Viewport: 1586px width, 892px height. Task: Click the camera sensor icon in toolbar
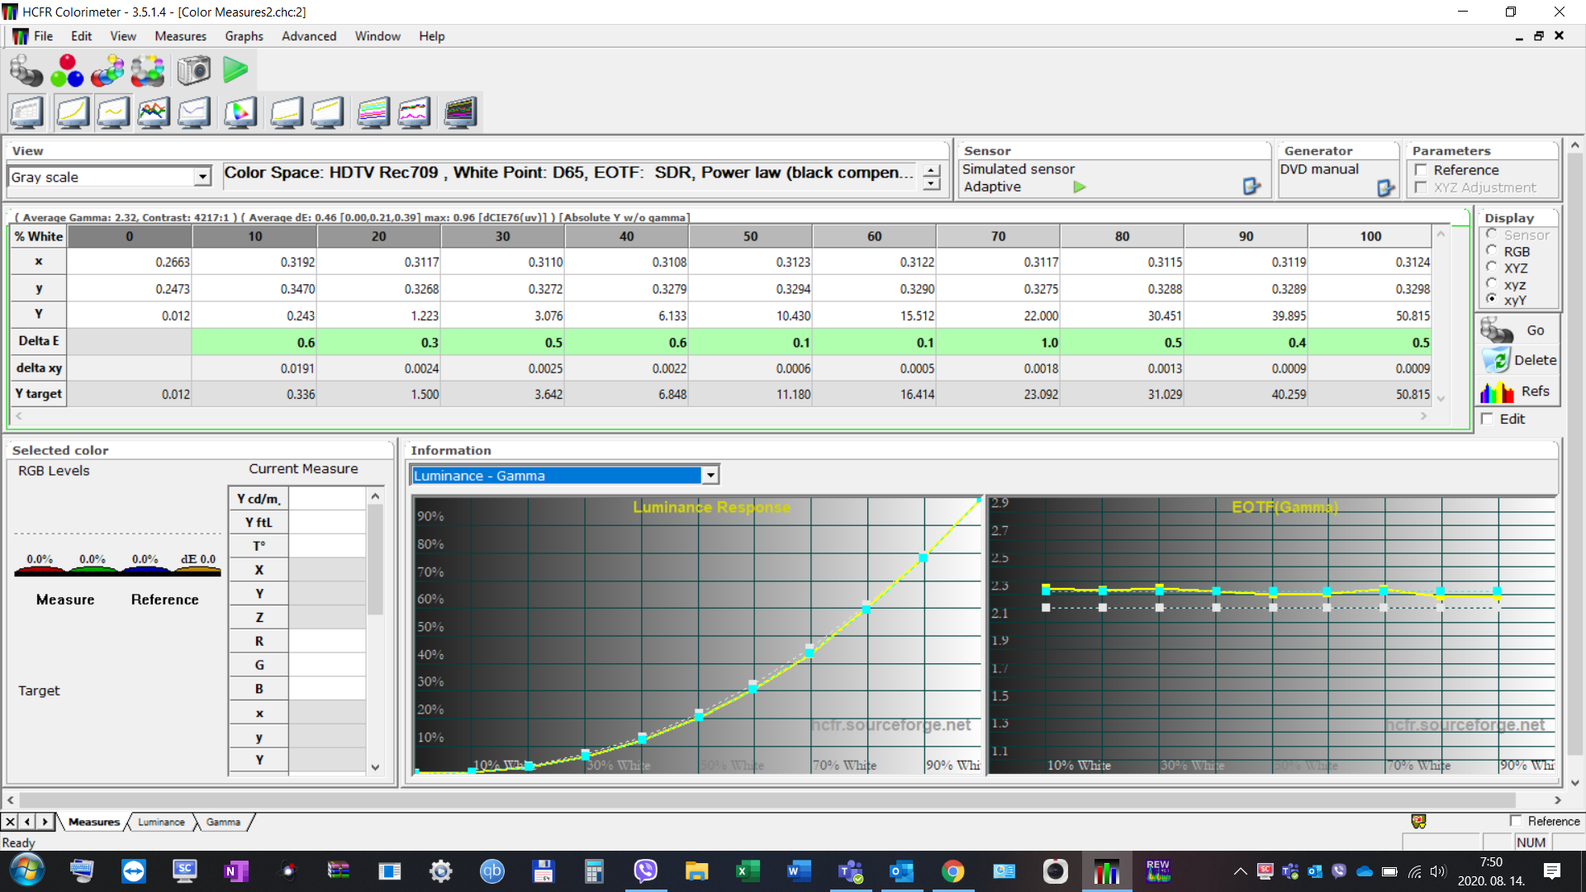pos(194,70)
